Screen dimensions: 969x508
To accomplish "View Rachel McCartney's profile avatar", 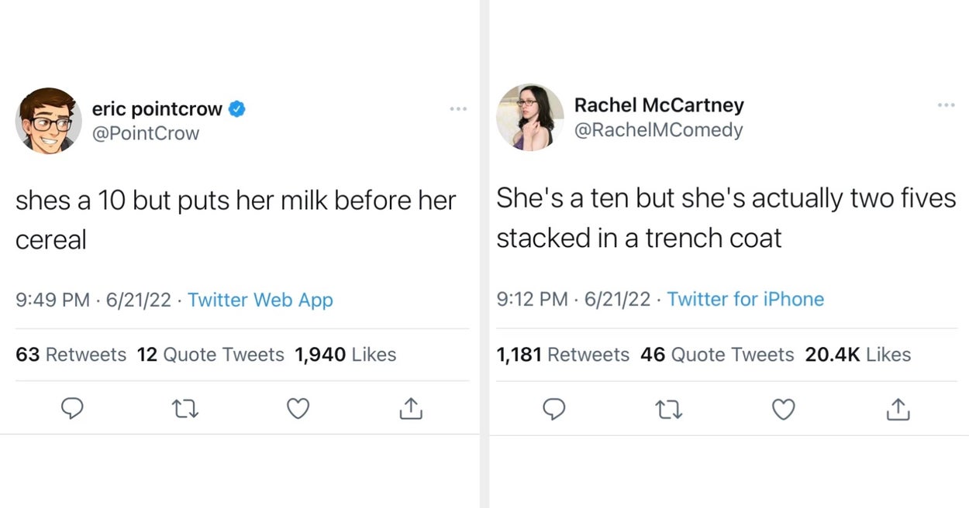I will [530, 117].
